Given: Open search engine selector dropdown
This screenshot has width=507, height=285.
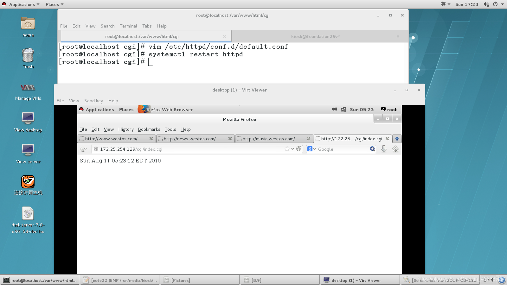Looking at the screenshot, I should pos(312,149).
